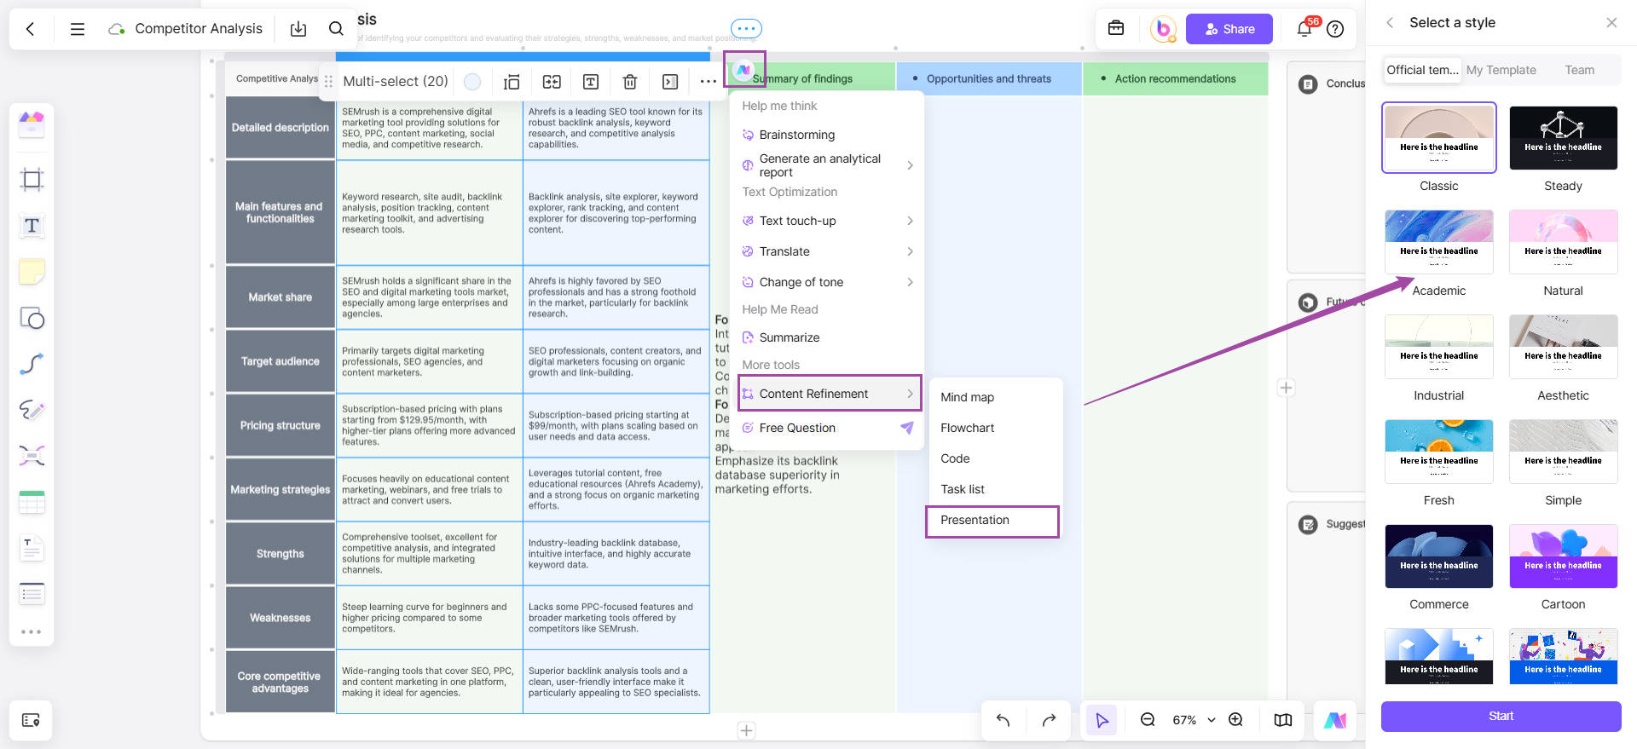This screenshot has width=1637, height=749.
Task: Click the Opportunities and threats column header
Action: pos(989,78)
